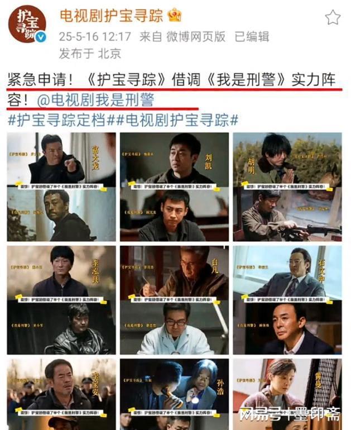Open the 电视剧护宝寻踪 account name
The width and height of the screenshot is (351, 430).
[x=111, y=16]
